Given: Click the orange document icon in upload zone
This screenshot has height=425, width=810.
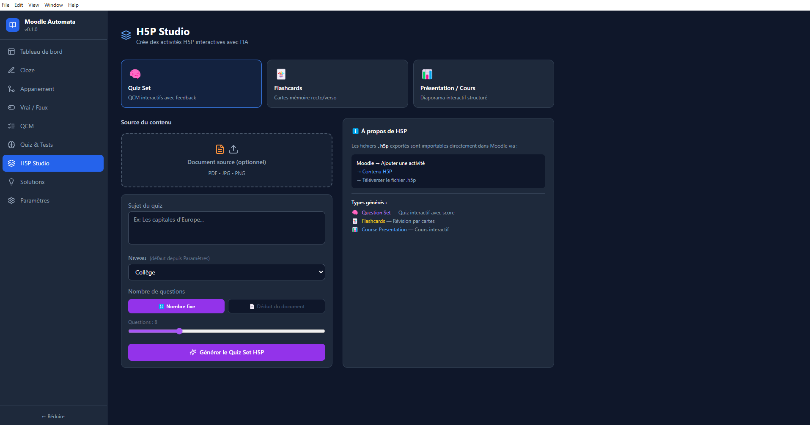Looking at the screenshot, I should coord(220,149).
